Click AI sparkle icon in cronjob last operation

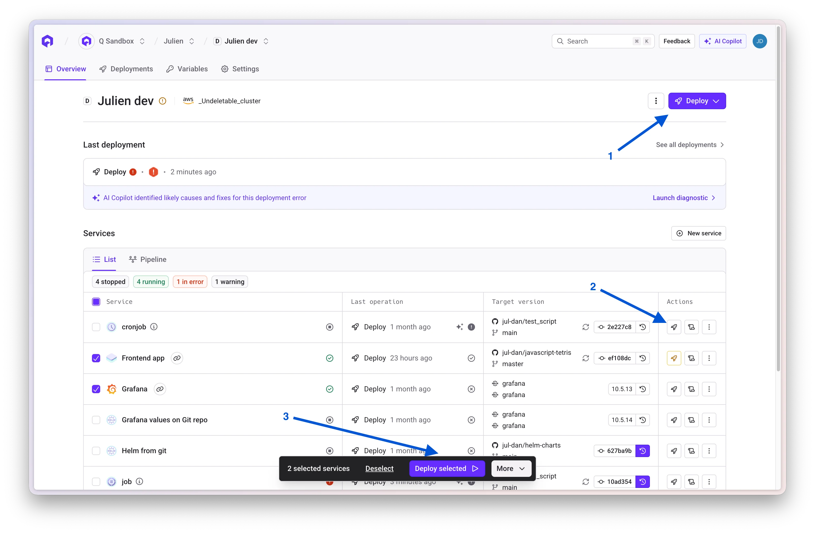(460, 327)
